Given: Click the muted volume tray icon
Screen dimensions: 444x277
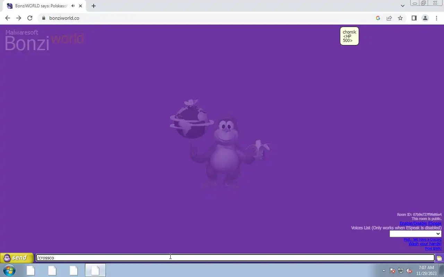Looking at the screenshot, I should pyautogui.click(x=409, y=271).
